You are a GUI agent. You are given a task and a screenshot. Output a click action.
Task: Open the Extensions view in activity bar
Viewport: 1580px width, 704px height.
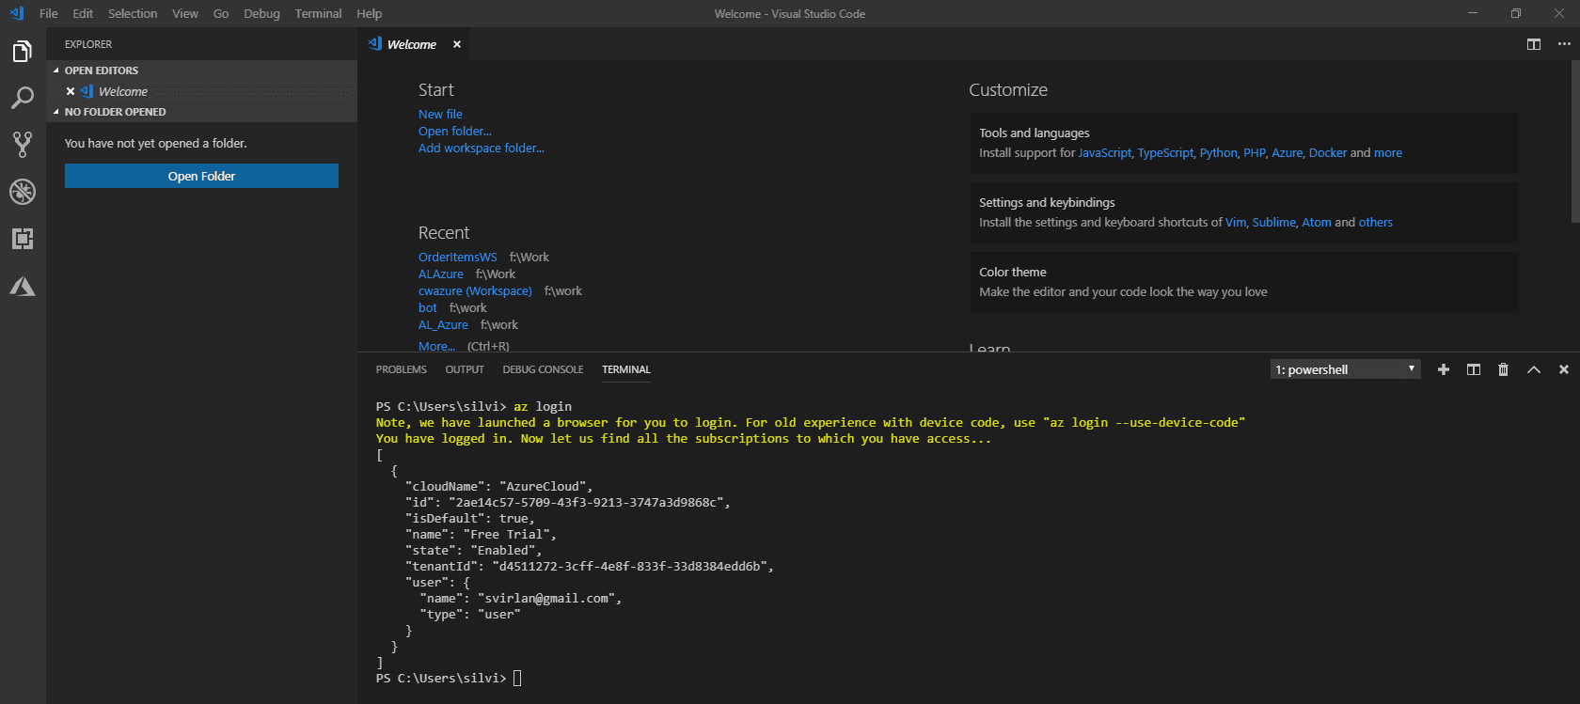(x=23, y=239)
